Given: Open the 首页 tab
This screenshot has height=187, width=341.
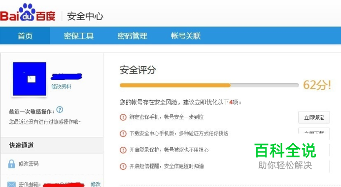Looking at the screenshot, I should [25, 36].
